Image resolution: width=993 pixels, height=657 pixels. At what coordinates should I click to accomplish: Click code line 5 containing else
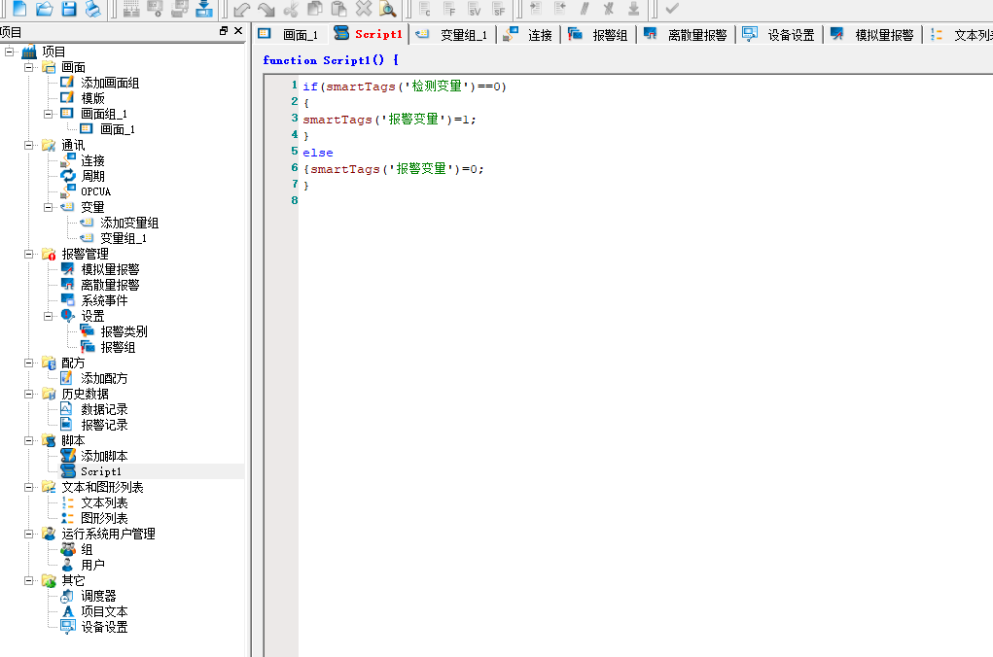[x=318, y=153]
